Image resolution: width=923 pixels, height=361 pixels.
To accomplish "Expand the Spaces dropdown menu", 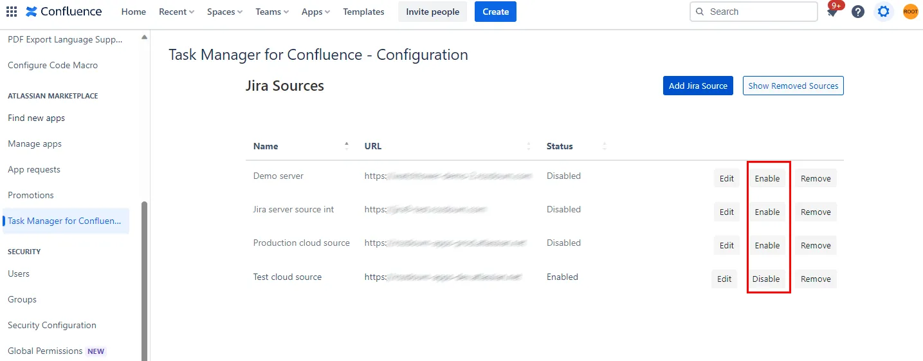I will 225,12.
